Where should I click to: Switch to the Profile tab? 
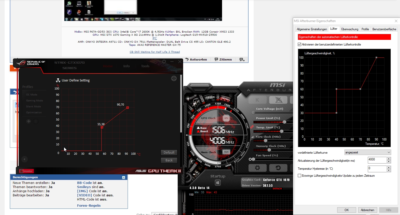(x=365, y=29)
